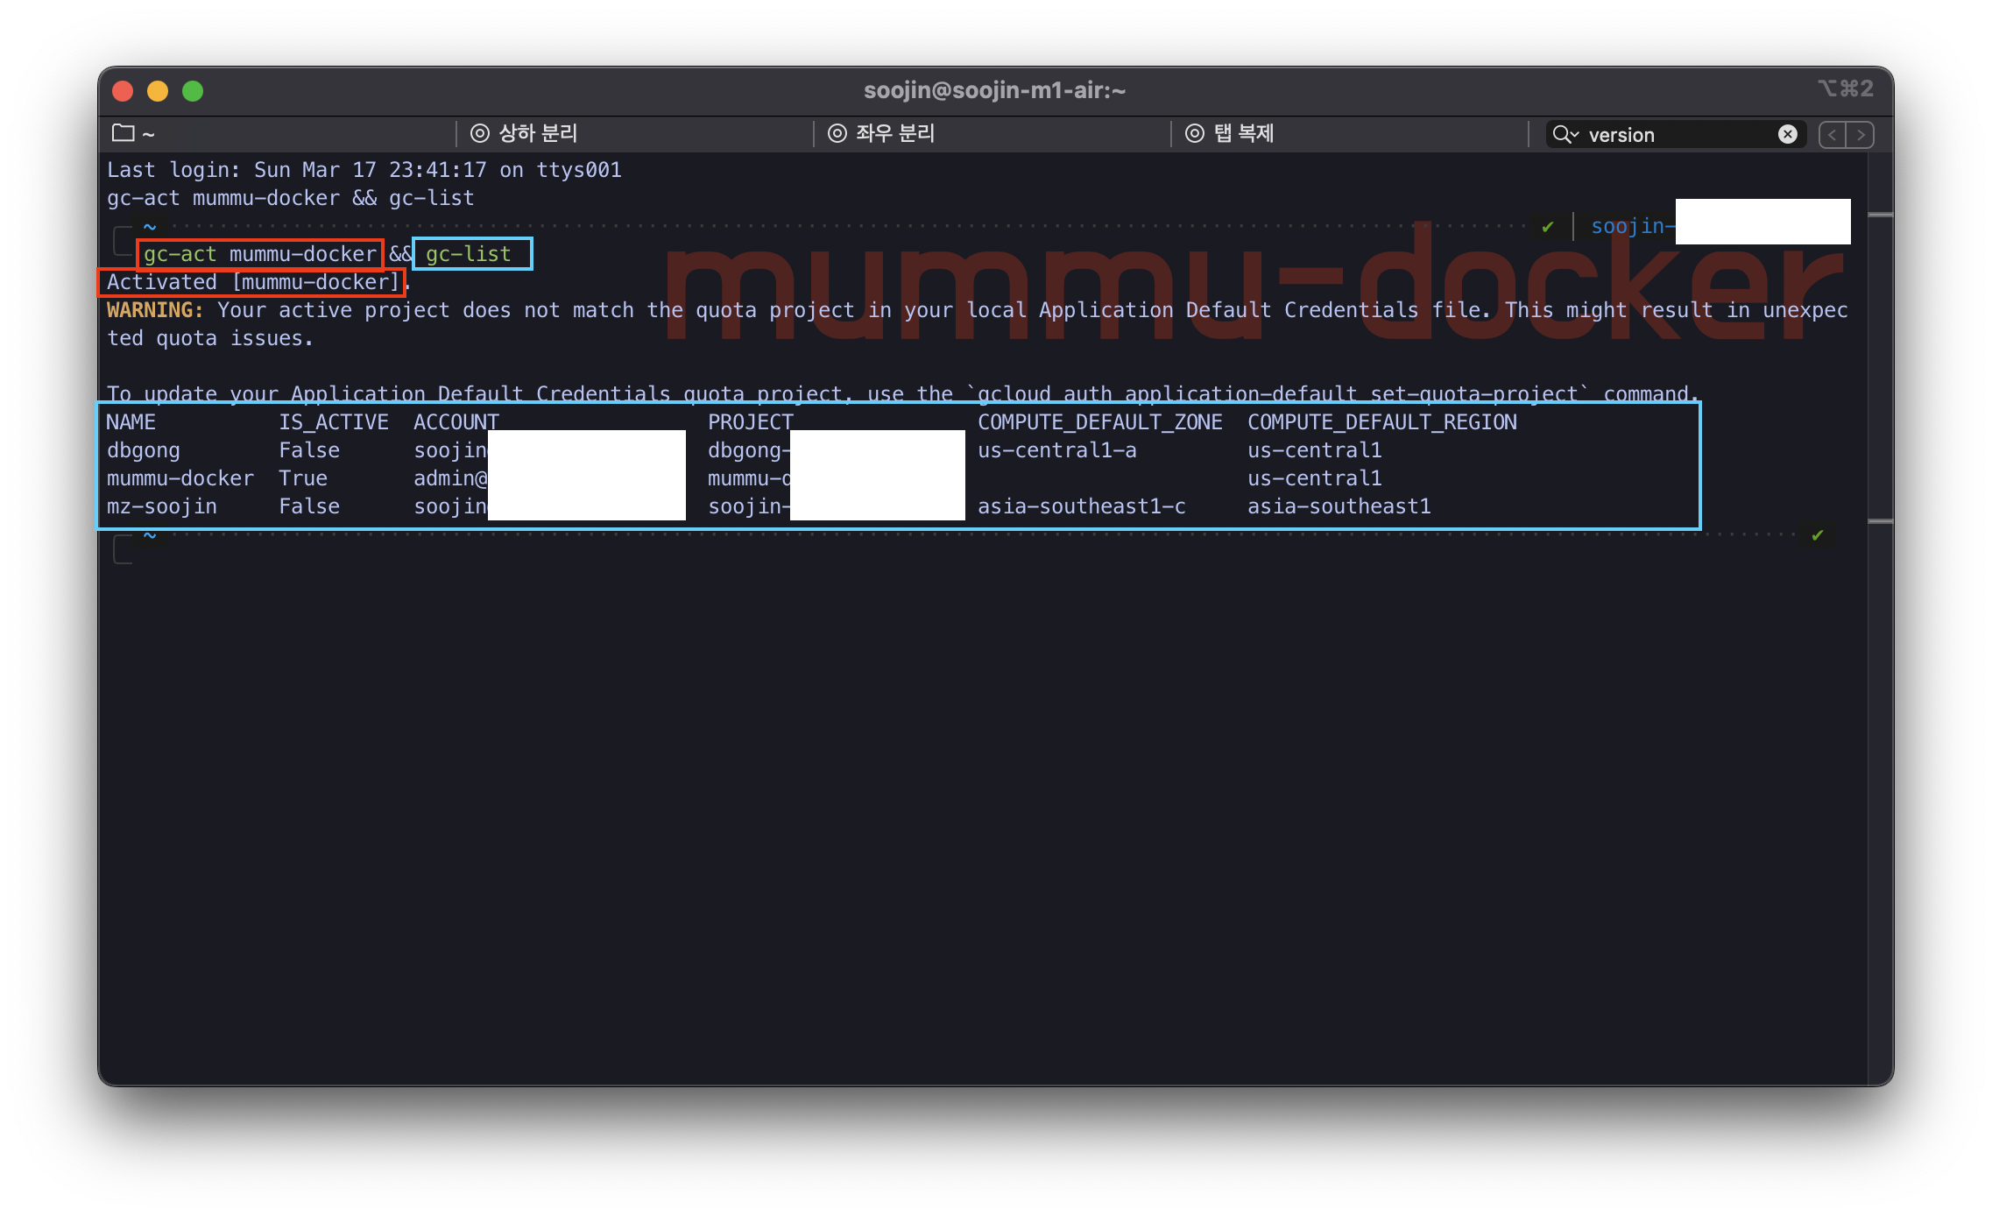Click the mummu-docker row name in table
1992x1216 pixels.
[x=180, y=478]
